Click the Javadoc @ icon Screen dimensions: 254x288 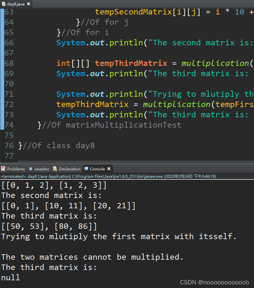[31, 169]
